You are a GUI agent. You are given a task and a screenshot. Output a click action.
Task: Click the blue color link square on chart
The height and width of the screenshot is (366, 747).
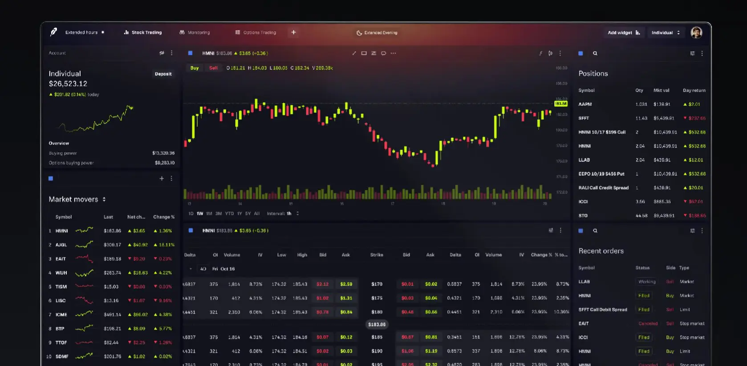click(191, 53)
